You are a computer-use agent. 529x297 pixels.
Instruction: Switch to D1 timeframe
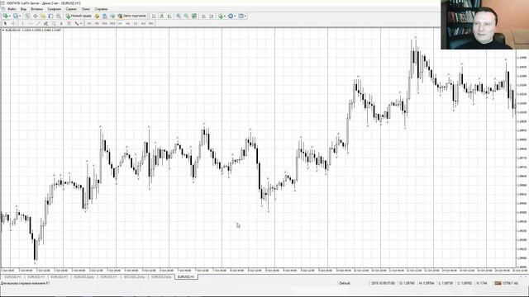136,23
